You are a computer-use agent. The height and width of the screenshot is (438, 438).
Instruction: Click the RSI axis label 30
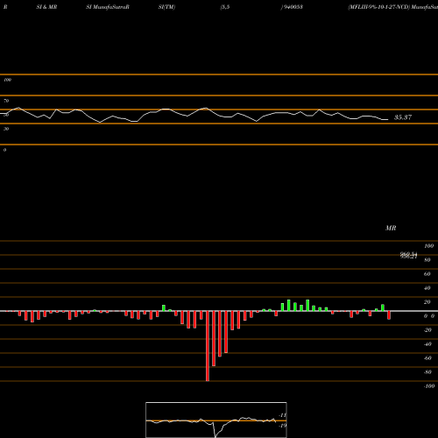pyautogui.click(x=6, y=129)
